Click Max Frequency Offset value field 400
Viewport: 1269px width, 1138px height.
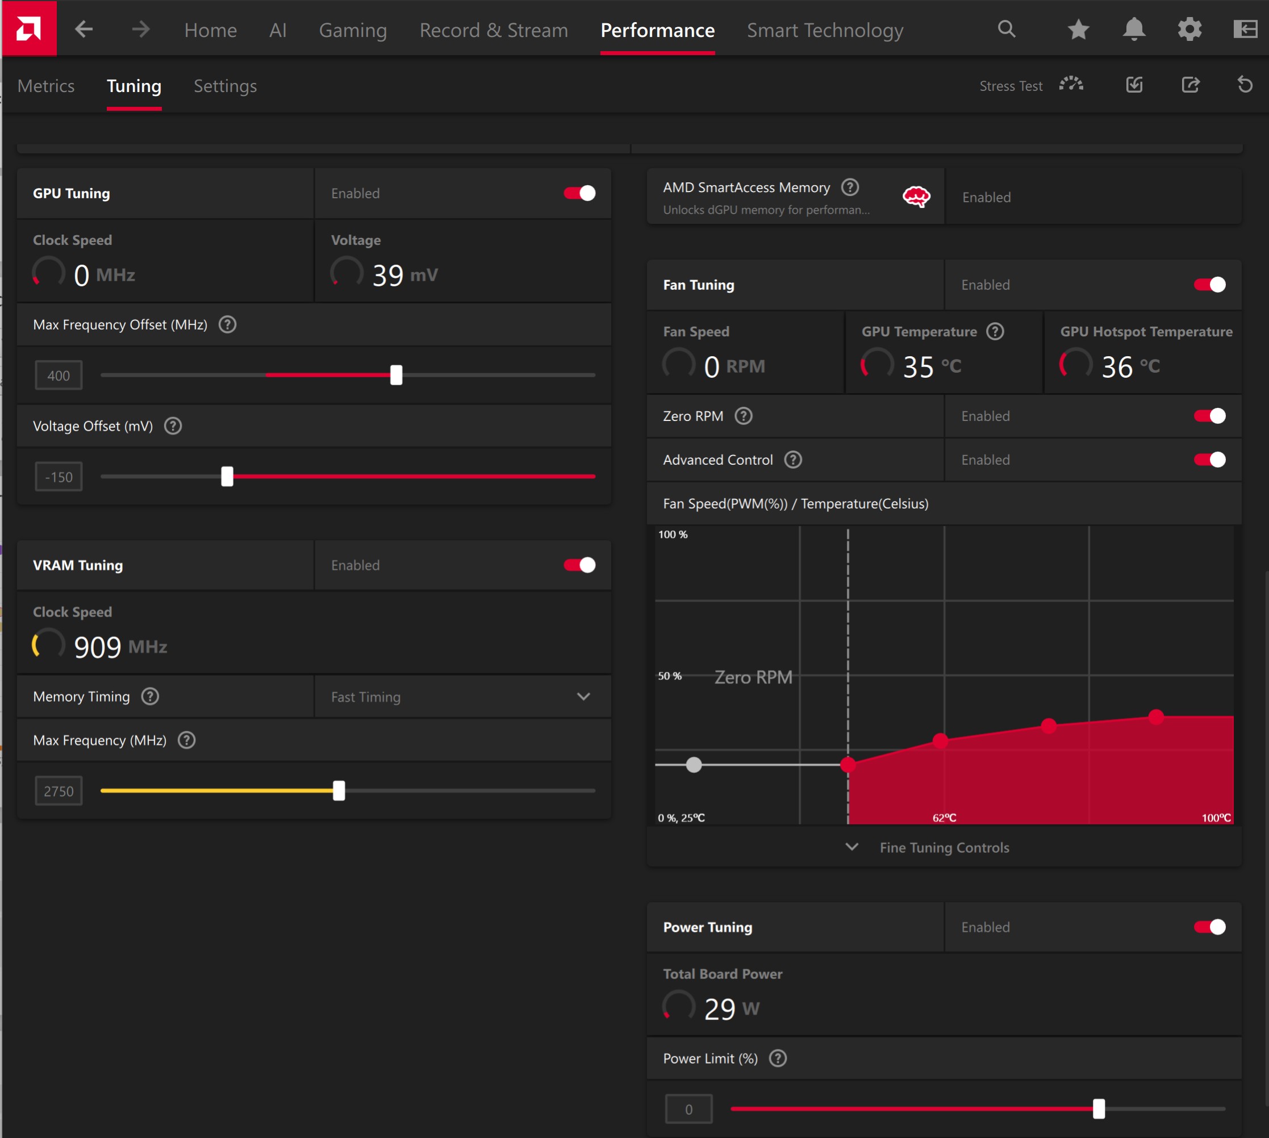(59, 375)
